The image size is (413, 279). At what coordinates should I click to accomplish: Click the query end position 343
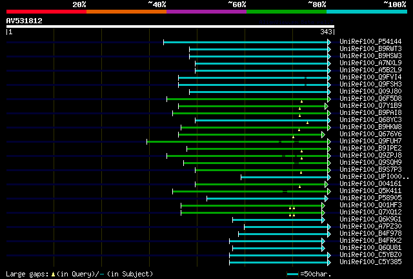[326, 32]
